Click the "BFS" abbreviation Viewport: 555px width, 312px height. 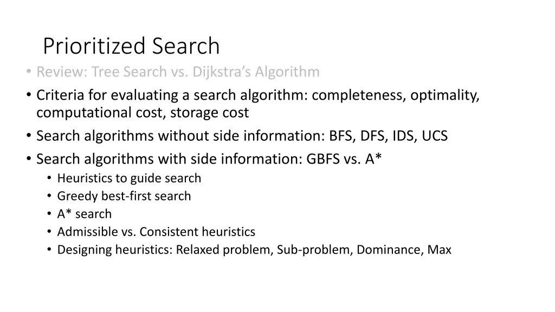point(341,136)
